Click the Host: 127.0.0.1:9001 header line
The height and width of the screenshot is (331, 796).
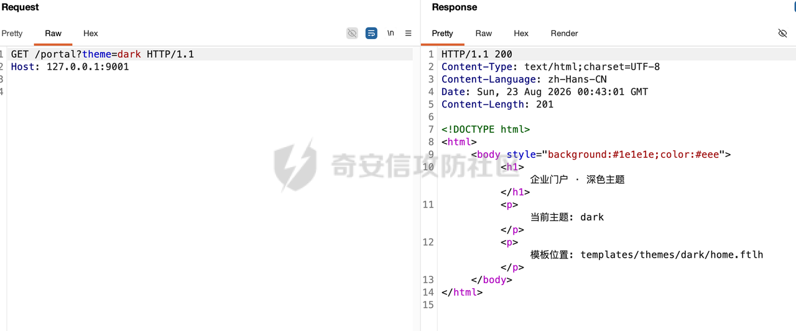coord(70,67)
